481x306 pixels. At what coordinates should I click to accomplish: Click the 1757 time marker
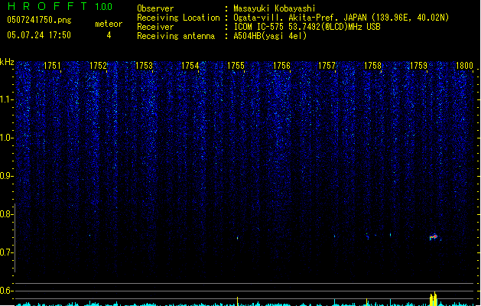[x=327, y=66]
